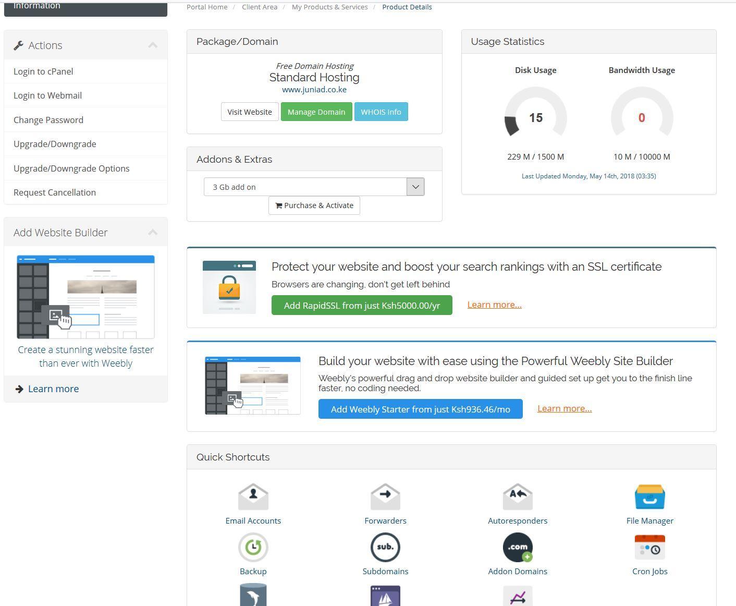Select Login to cPanel in Actions
This screenshot has width=736, height=606.
tap(43, 71)
